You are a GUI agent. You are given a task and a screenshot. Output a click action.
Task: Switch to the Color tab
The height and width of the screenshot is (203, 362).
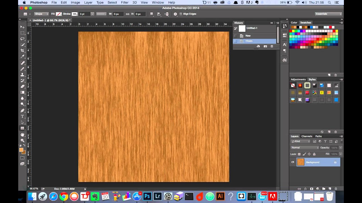[294, 23]
